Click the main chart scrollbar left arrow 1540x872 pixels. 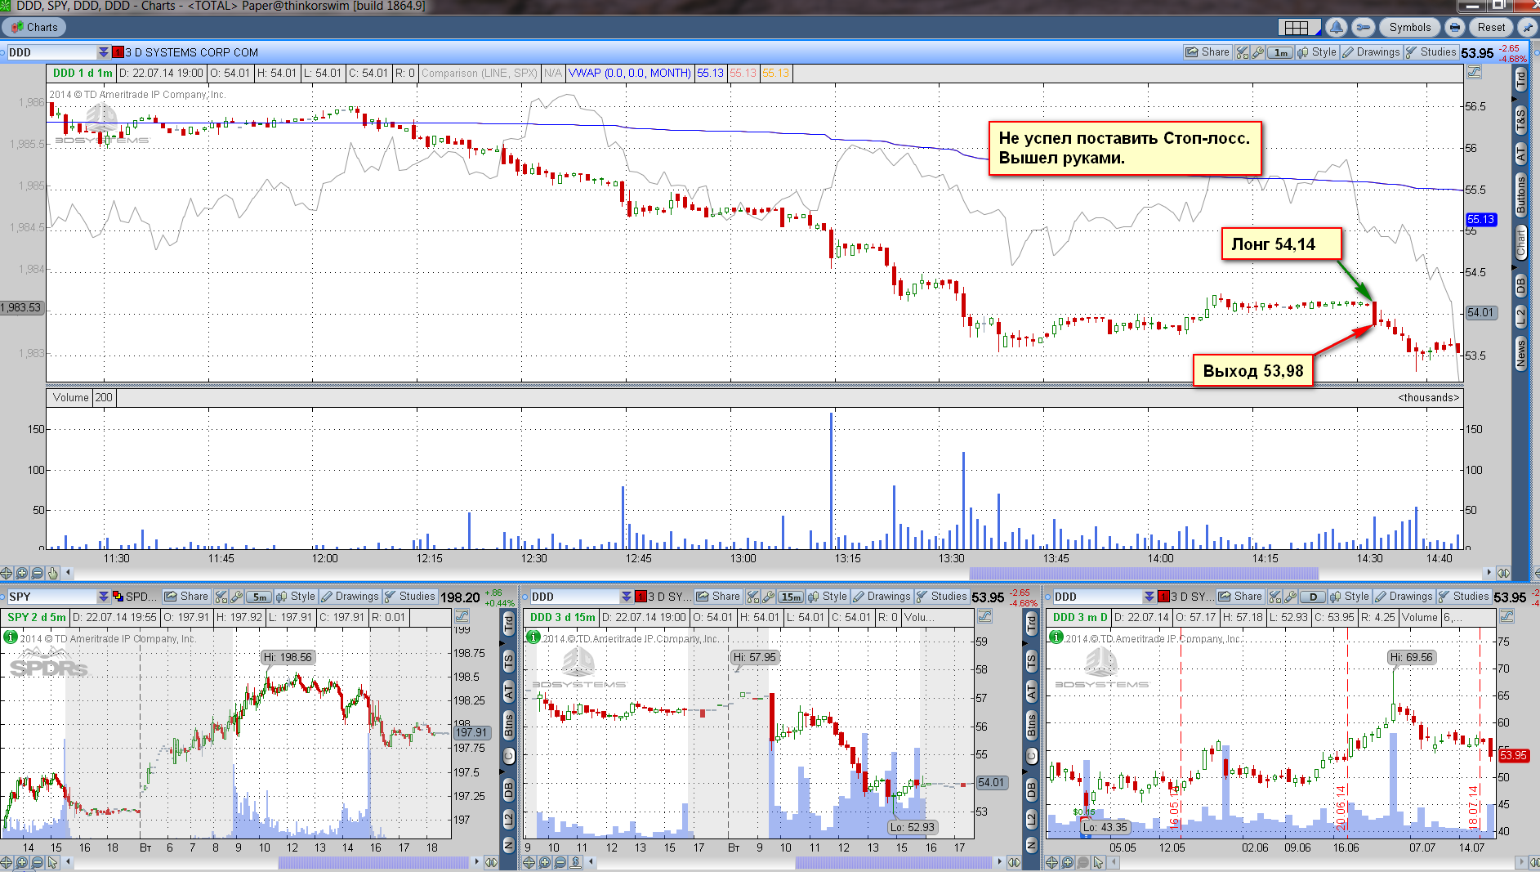pos(69,573)
